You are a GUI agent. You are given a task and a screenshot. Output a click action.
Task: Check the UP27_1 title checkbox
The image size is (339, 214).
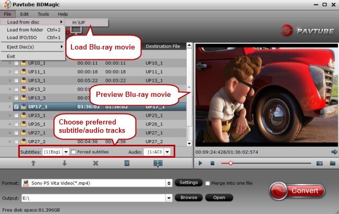(x=16, y=133)
